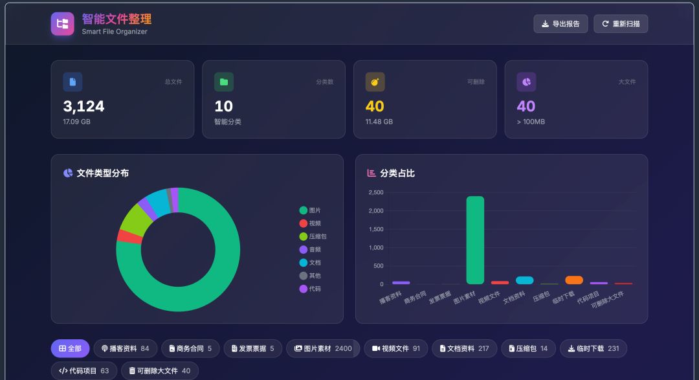
Task: Click the green folder icon in 分类数 card
Action: 224,82
